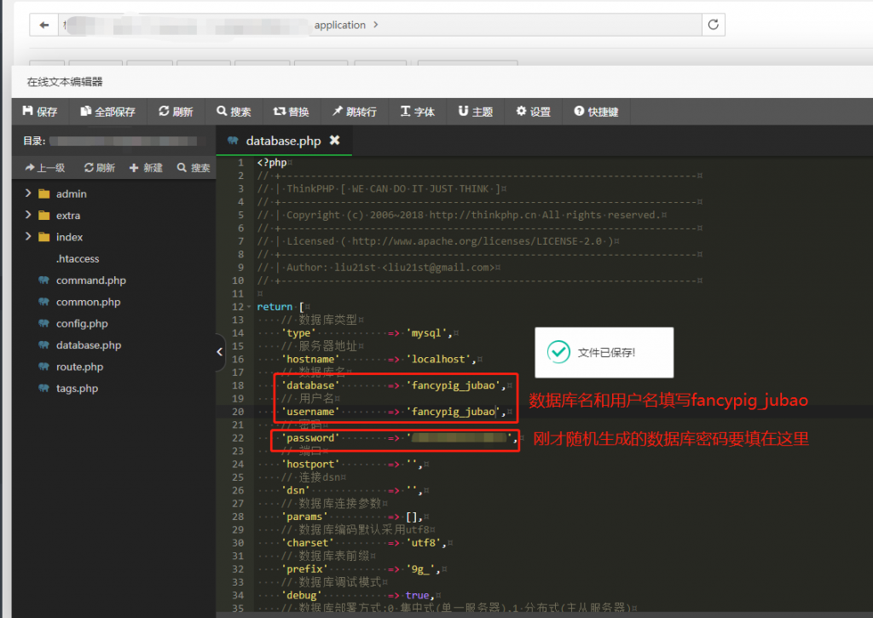The image size is (873, 618).
Task: Refresh the editor with toolbar 刷新
Action: coord(176,112)
